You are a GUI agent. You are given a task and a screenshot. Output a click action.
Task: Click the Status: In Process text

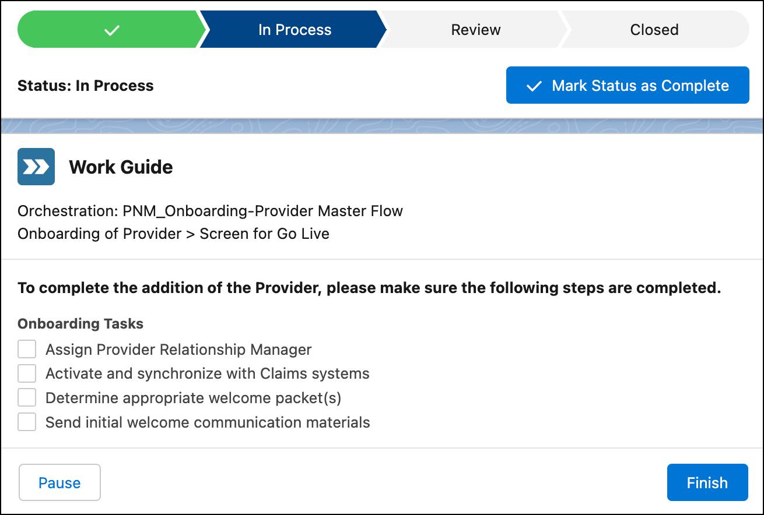pyautogui.click(x=86, y=86)
